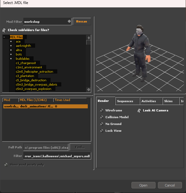
Task: Sort by the Mod column header
Action: point(10,100)
